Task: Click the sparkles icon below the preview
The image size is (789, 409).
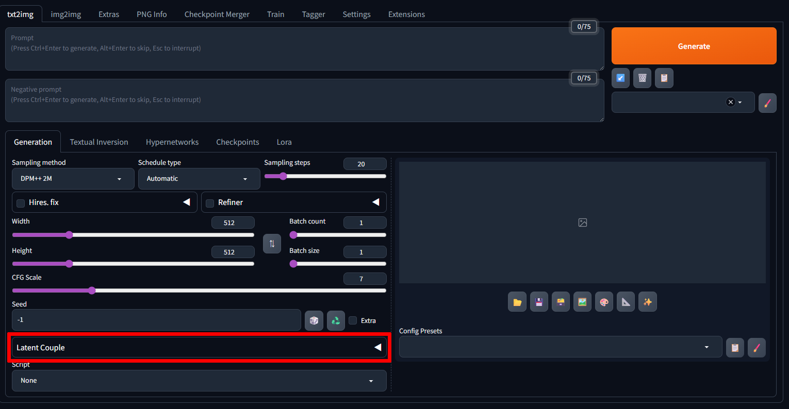Action: pyautogui.click(x=647, y=302)
